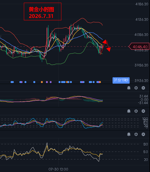Click the current price tag 4046.40

(x=139, y=47)
